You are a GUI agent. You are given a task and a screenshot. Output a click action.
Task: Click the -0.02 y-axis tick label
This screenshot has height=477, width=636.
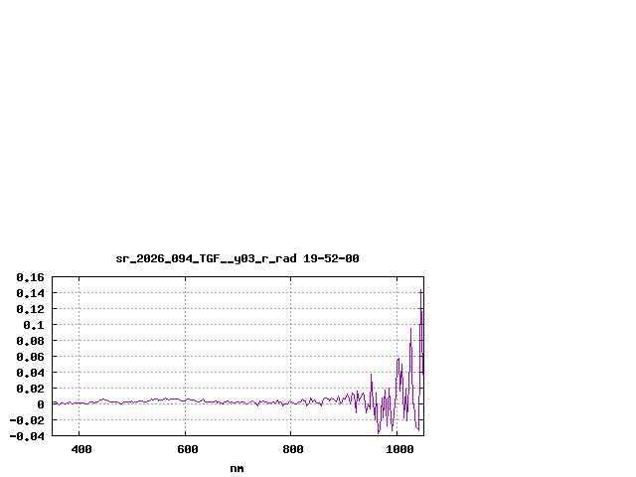[27, 420]
